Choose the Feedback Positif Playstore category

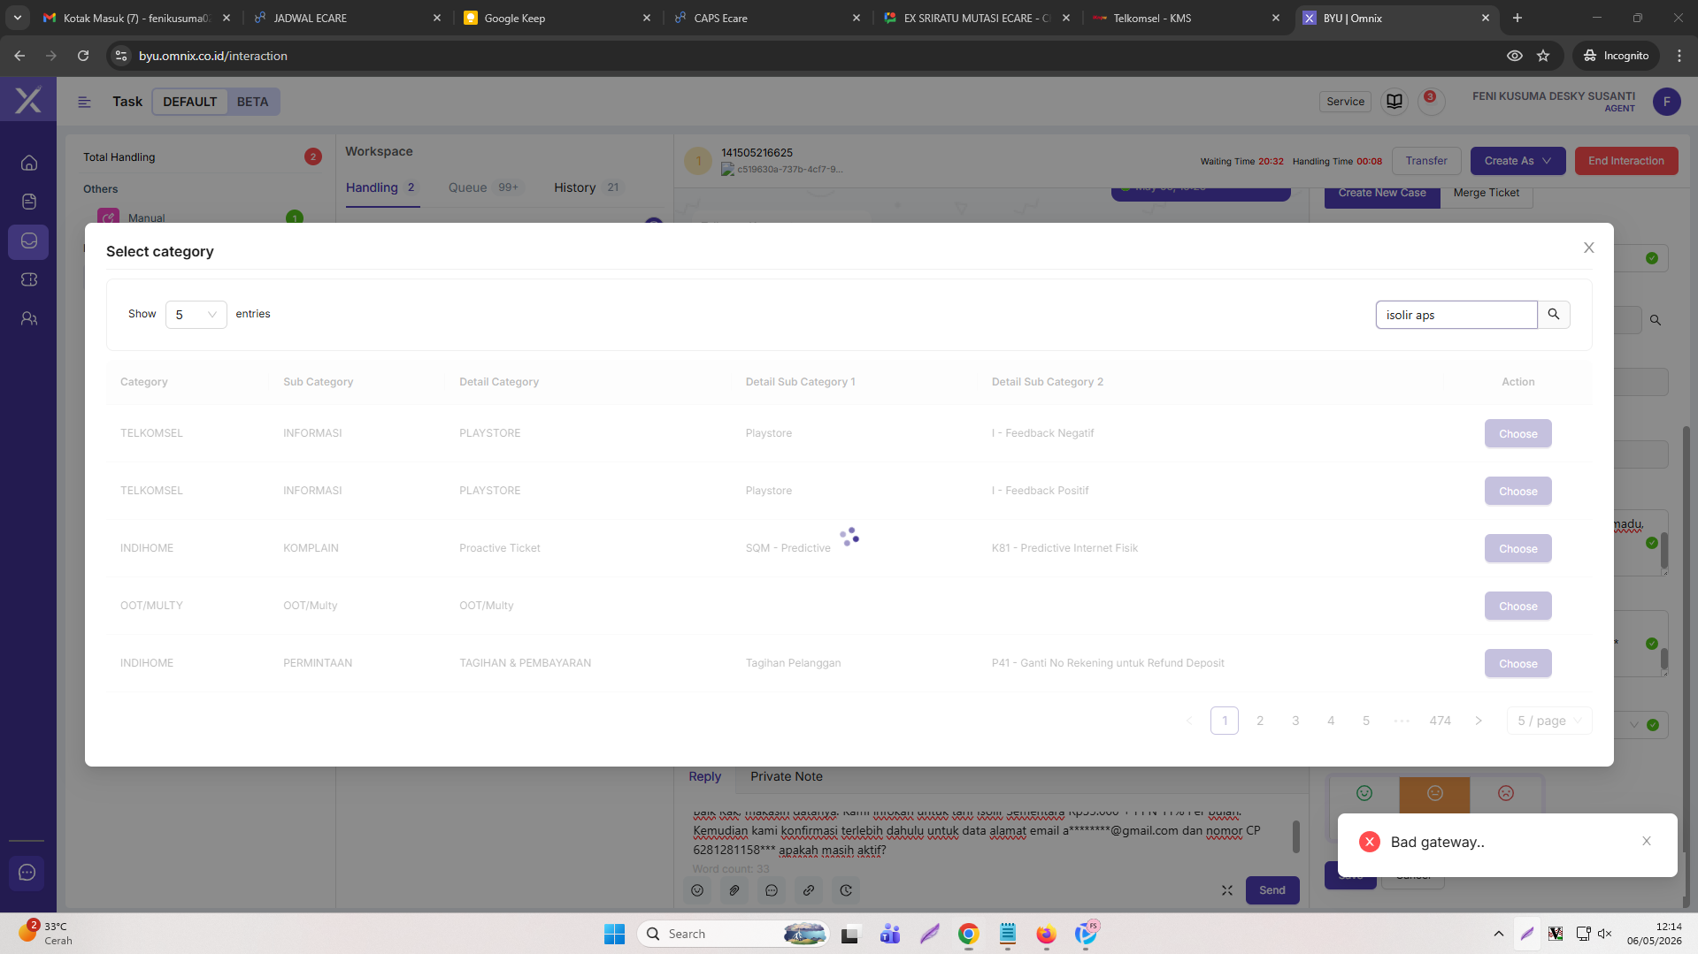[1517, 491]
